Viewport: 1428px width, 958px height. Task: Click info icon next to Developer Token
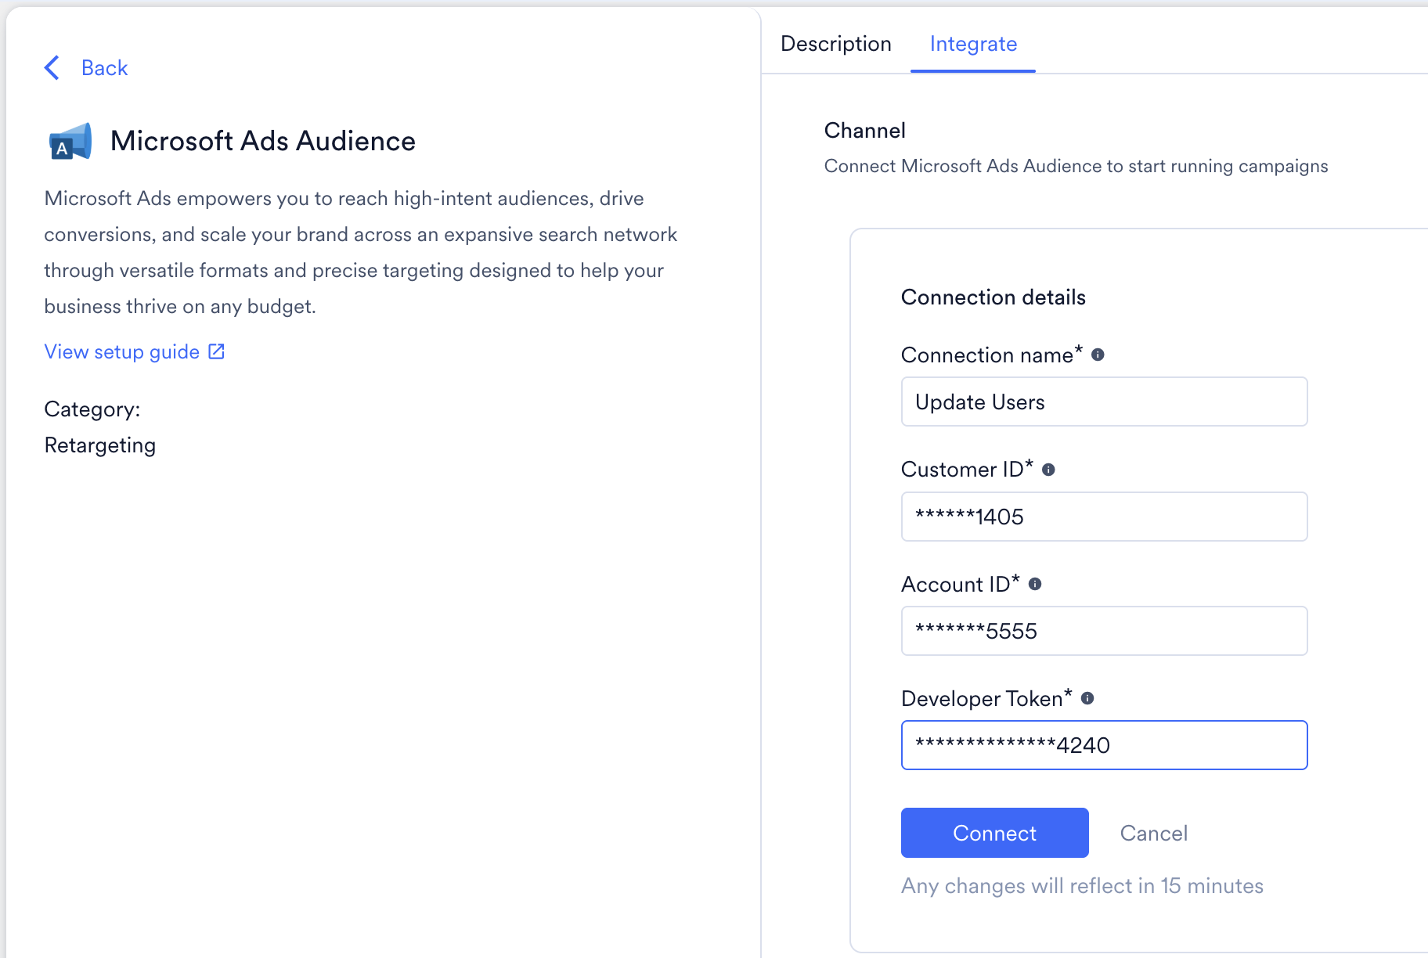click(1087, 698)
